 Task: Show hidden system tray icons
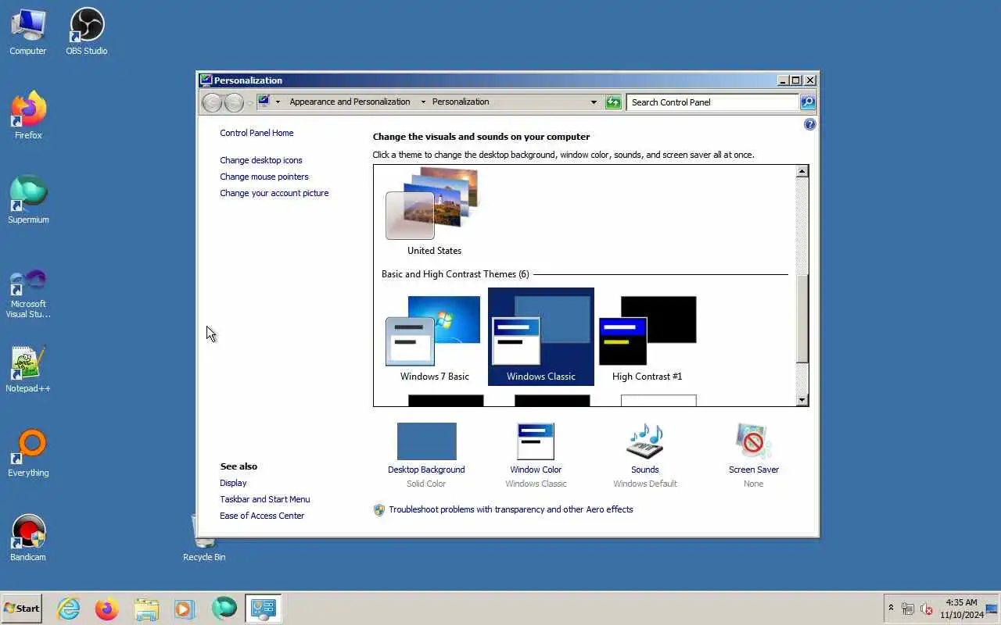pyautogui.click(x=891, y=609)
